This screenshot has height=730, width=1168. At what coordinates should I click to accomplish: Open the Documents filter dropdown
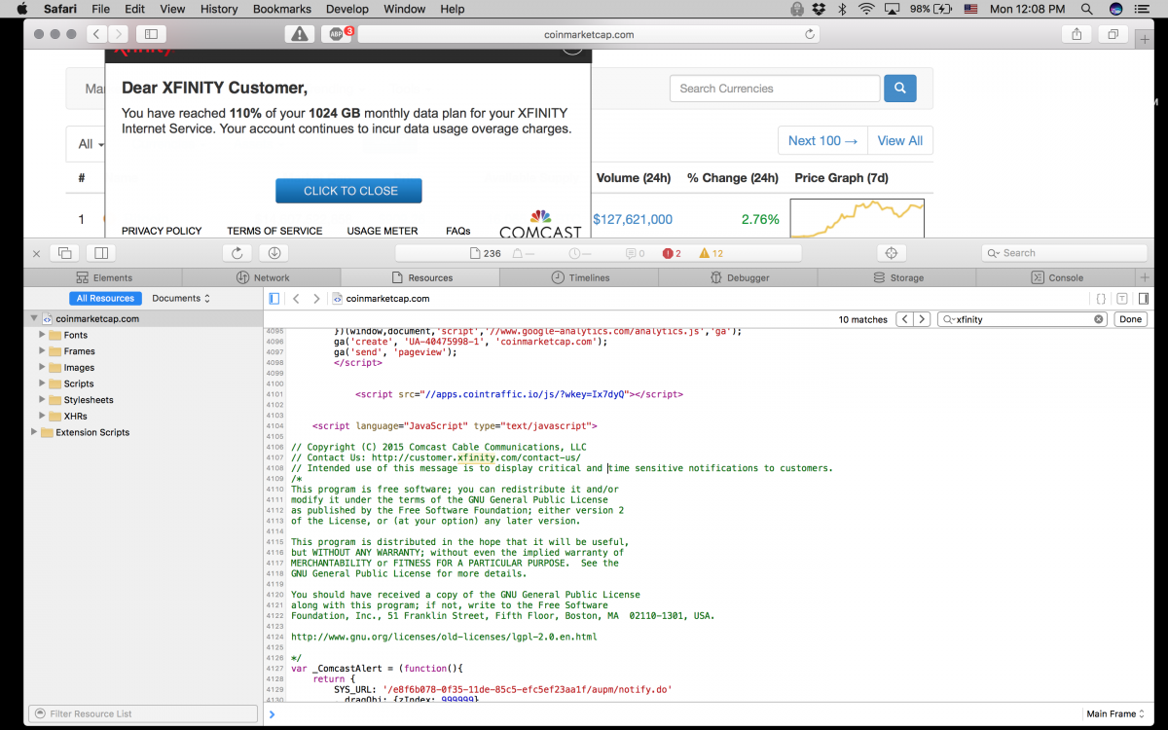[x=181, y=298]
